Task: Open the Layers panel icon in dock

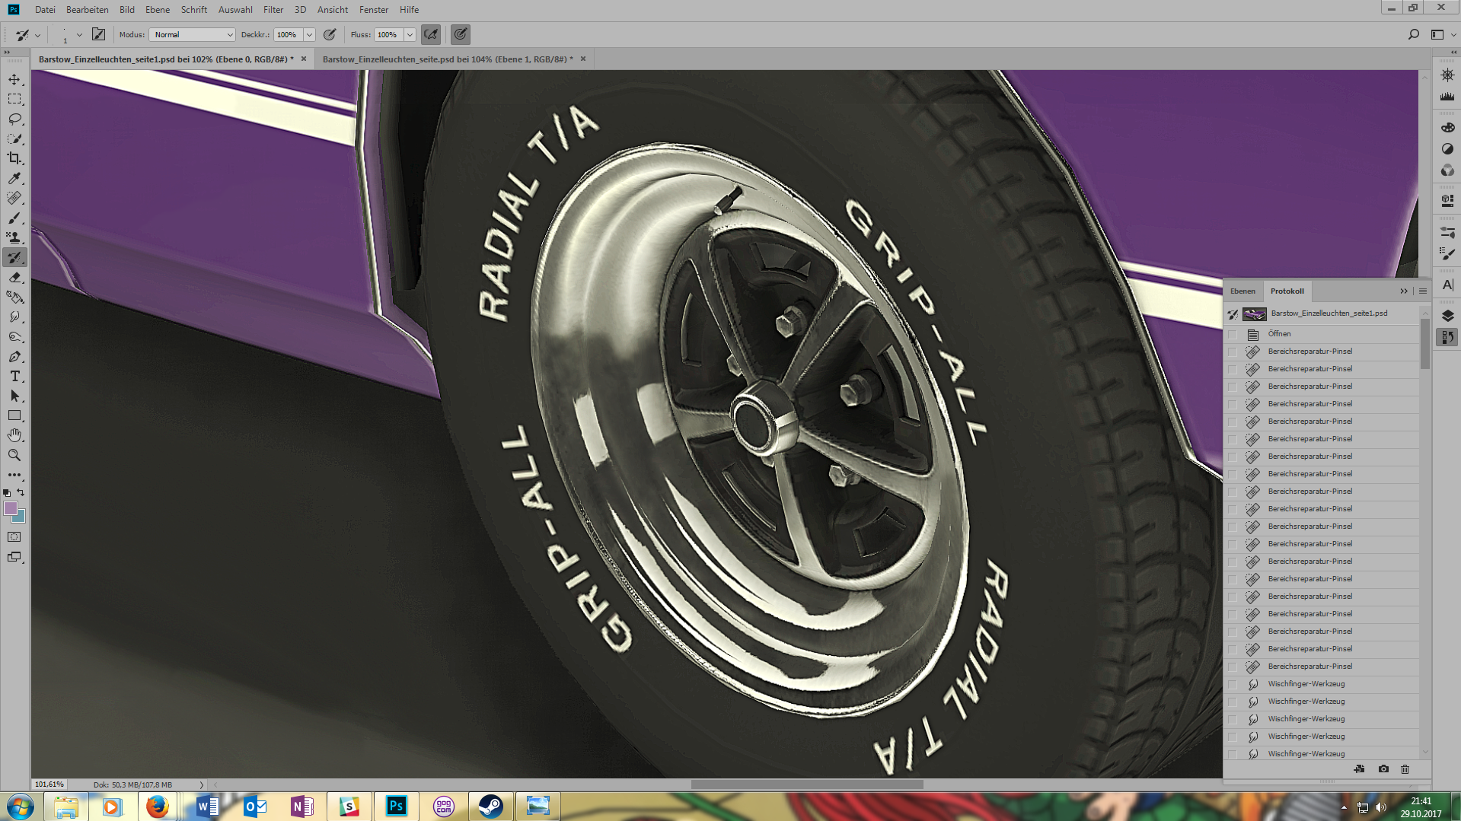Action: (x=1447, y=316)
